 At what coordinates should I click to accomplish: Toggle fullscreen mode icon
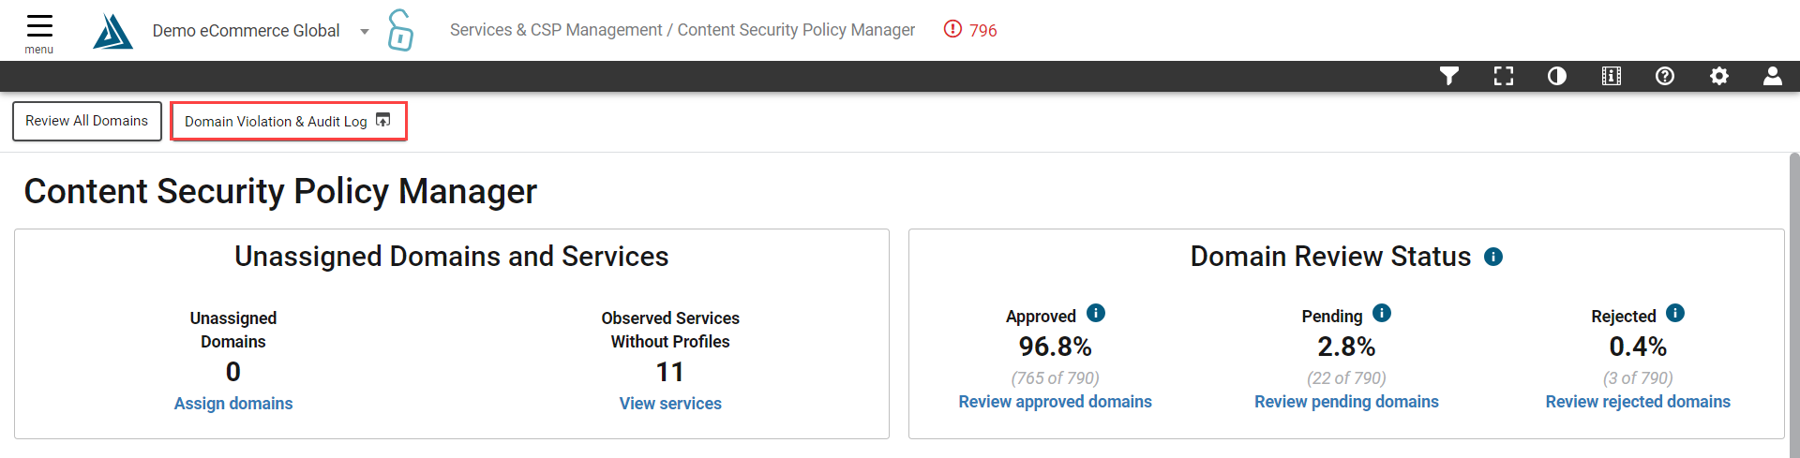pos(1504,76)
